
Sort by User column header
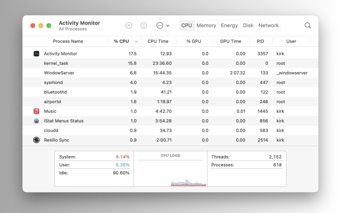[291, 41]
